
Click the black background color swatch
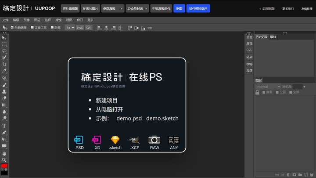pos(4,173)
